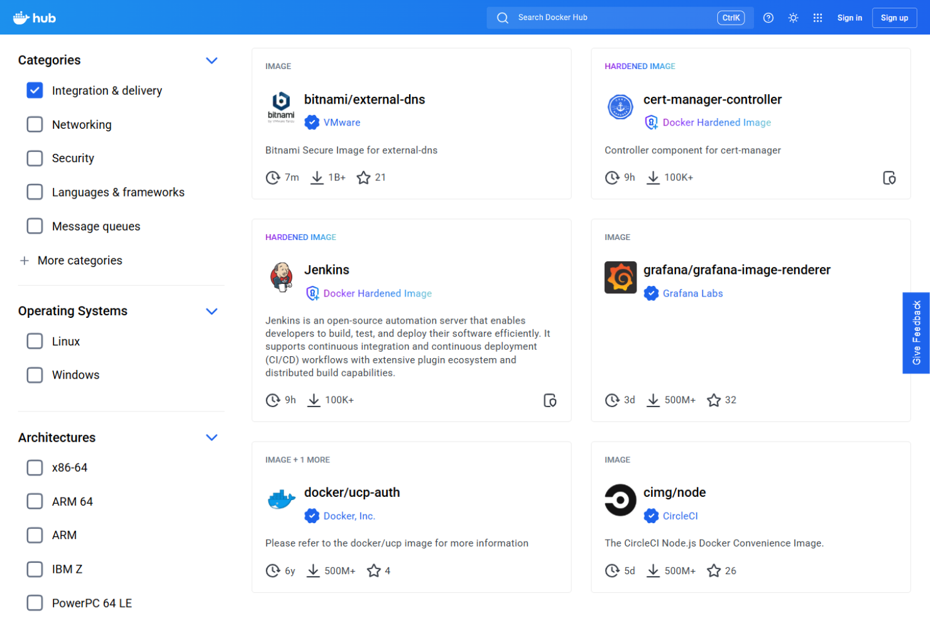Collapse the Operating Systems section
Image resolution: width=930 pixels, height=620 pixels.
(212, 311)
